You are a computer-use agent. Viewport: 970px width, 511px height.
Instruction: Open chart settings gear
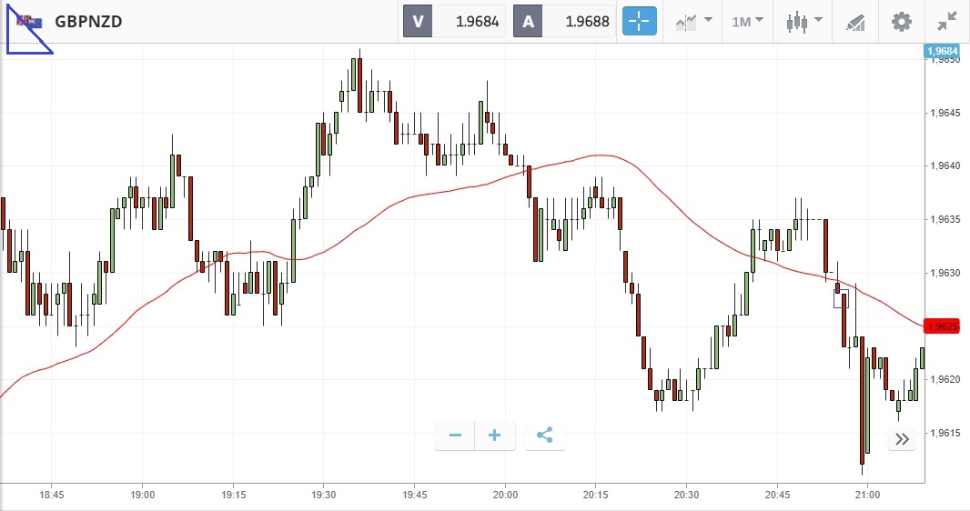(901, 21)
